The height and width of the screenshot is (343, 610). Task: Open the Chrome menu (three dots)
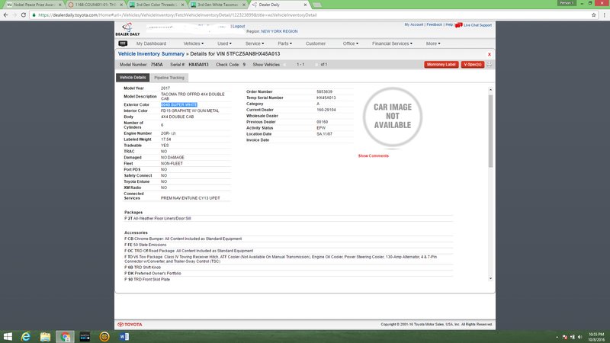604,14
